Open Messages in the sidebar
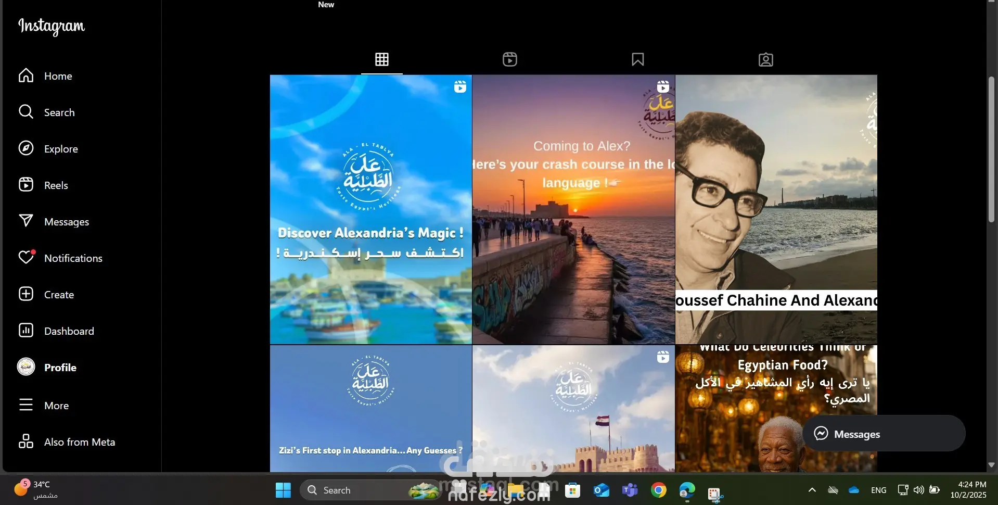 (x=66, y=222)
